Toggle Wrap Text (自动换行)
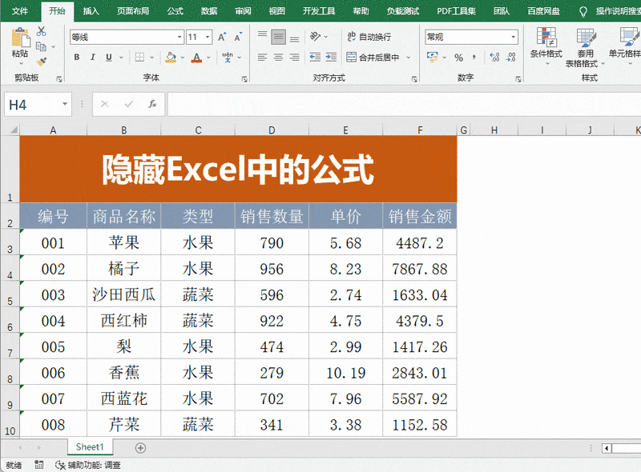The image size is (641, 472). [x=369, y=37]
